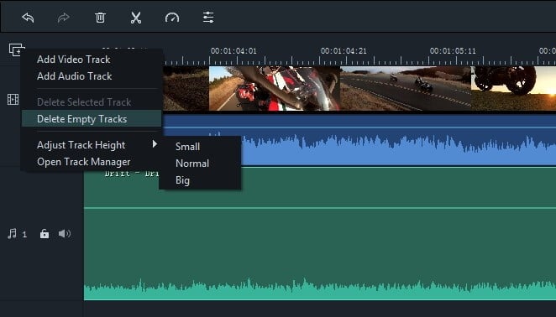Click the Undo arrow icon
This screenshot has height=317, width=556.
(x=28, y=18)
